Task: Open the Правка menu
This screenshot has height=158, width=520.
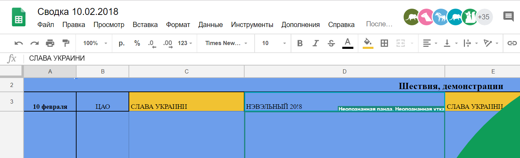Action: [x=74, y=25]
